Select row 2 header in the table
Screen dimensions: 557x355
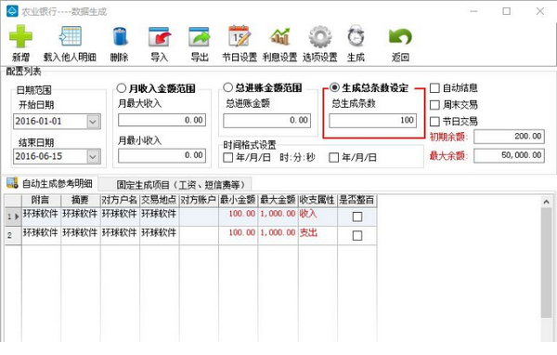[x=13, y=235]
